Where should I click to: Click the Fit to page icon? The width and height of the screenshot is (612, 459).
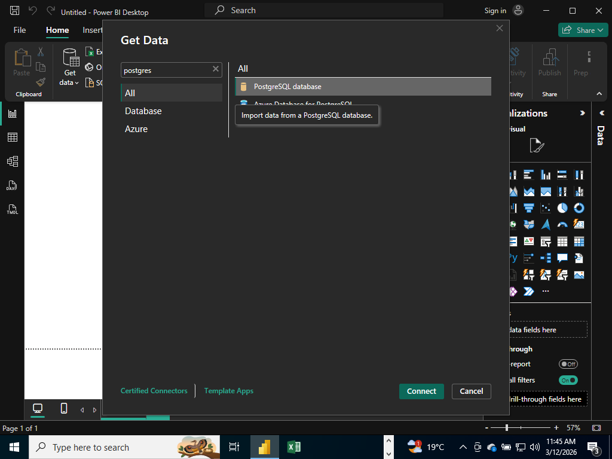[x=596, y=428]
